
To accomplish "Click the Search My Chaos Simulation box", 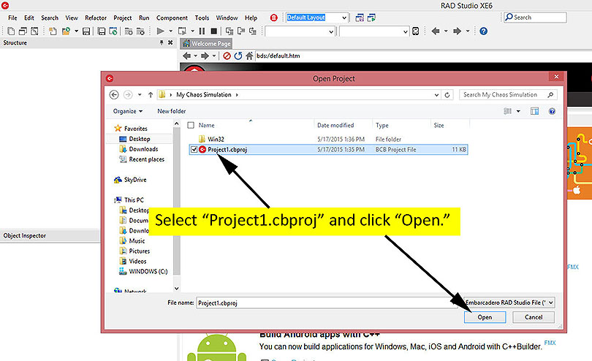I will [508, 95].
